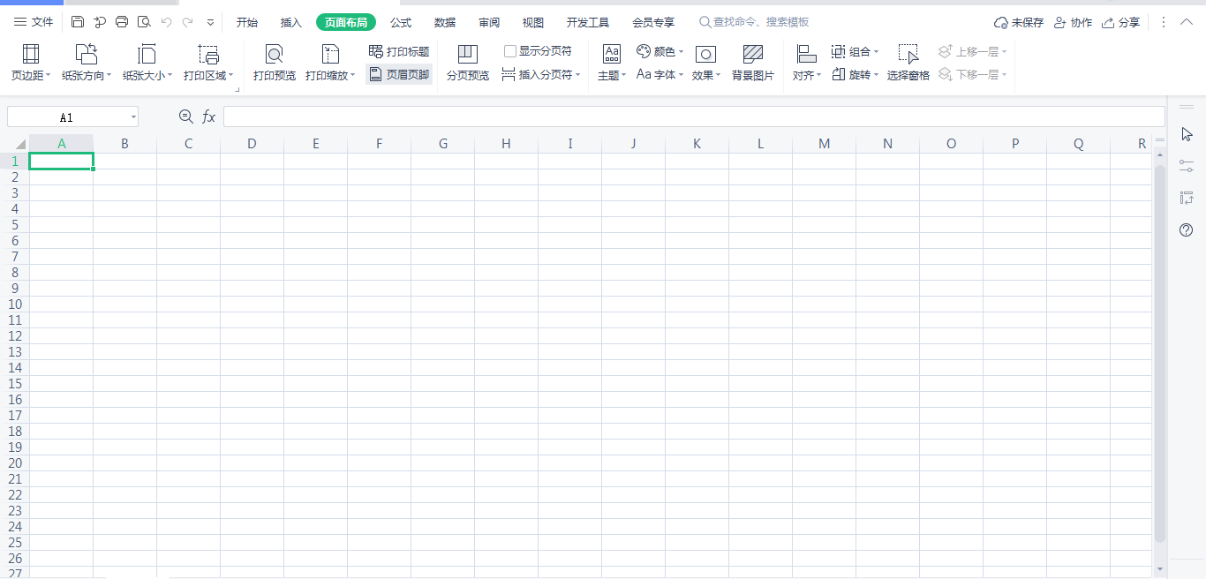This screenshot has width=1206, height=579.
Task: Click the 下移一层 send backward button
Action: [x=972, y=75]
